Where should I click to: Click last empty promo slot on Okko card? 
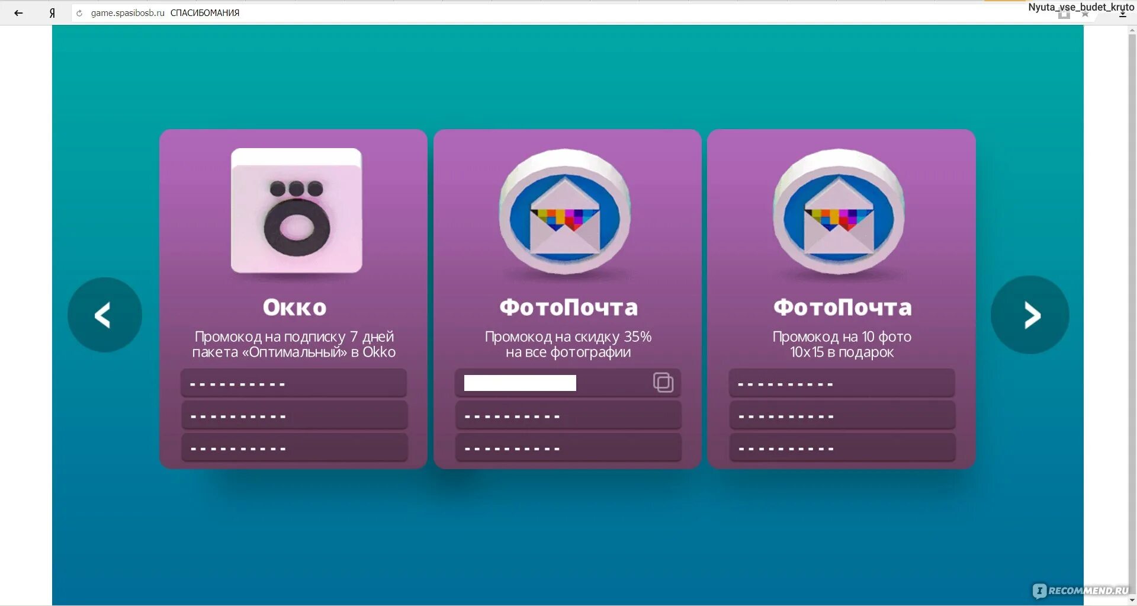pyautogui.click(x=294, y=447)
